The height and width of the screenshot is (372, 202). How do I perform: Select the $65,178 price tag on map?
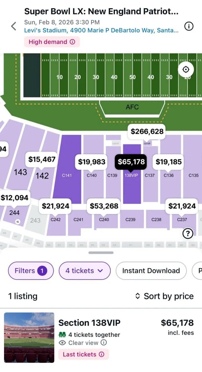(x=131, y=162)
